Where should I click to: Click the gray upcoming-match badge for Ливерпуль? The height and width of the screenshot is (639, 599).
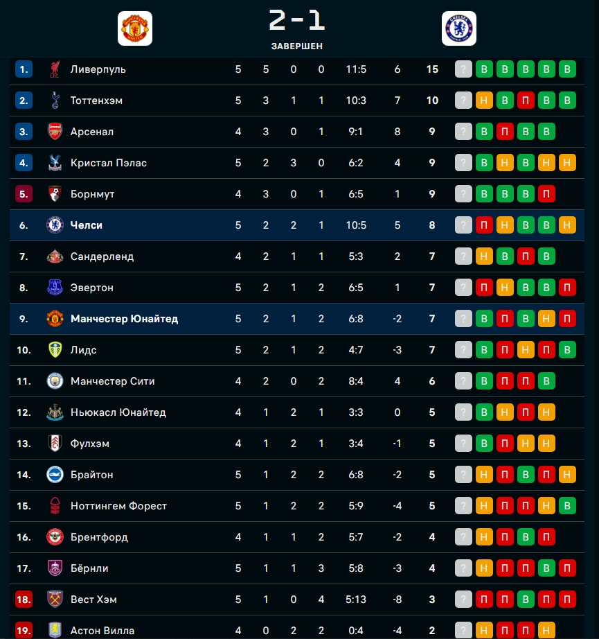pos(463,69)
